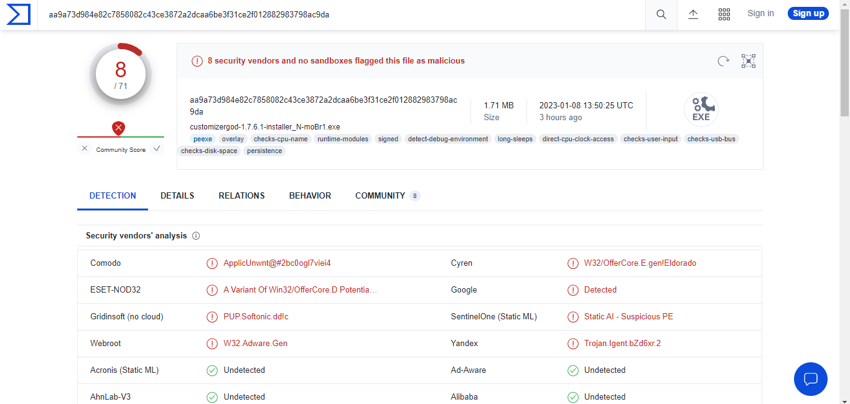
Task: Click the long-sleeps tag
Action: (x=515, y=139)
